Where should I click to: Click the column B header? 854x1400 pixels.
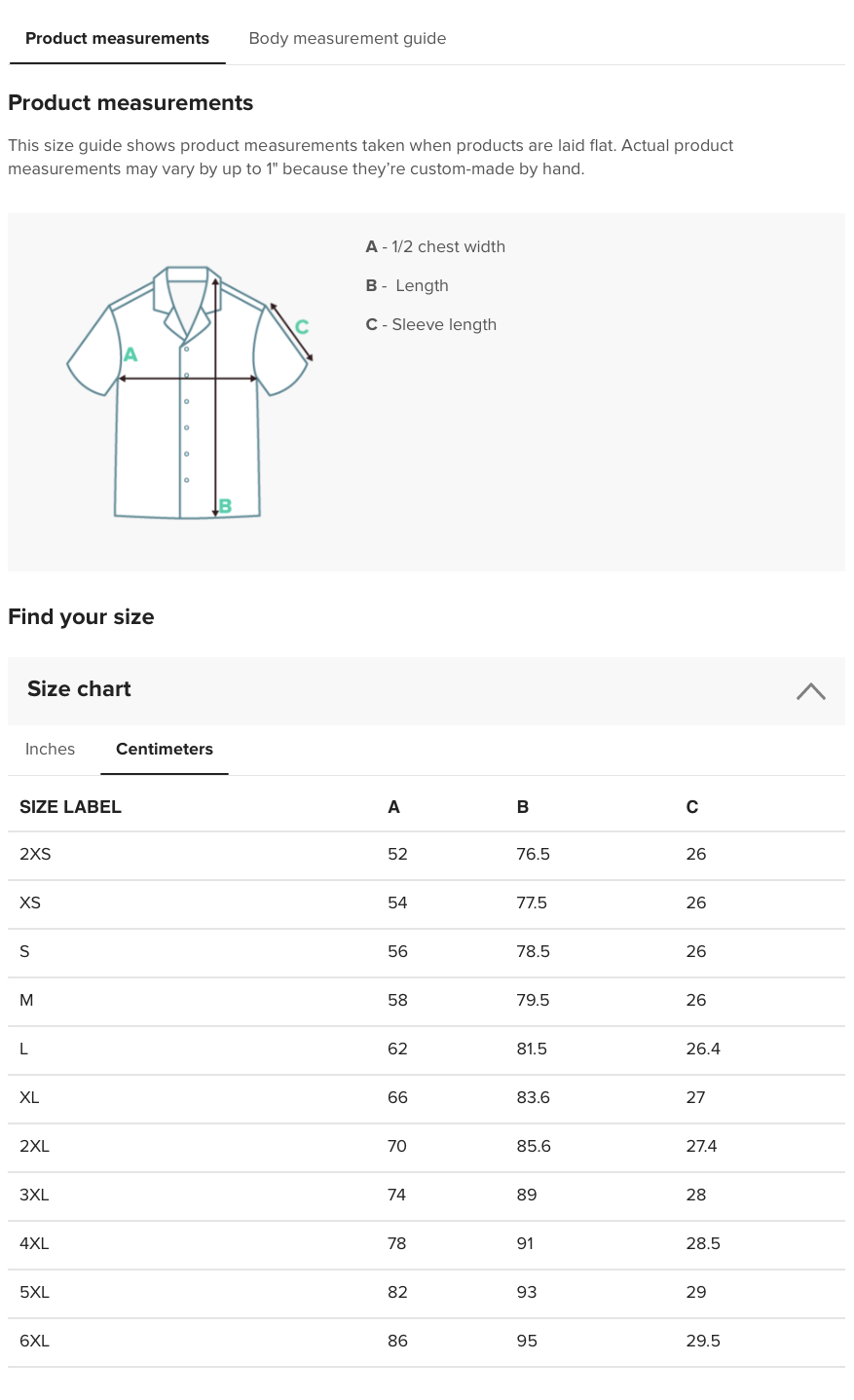pos(523,807)
